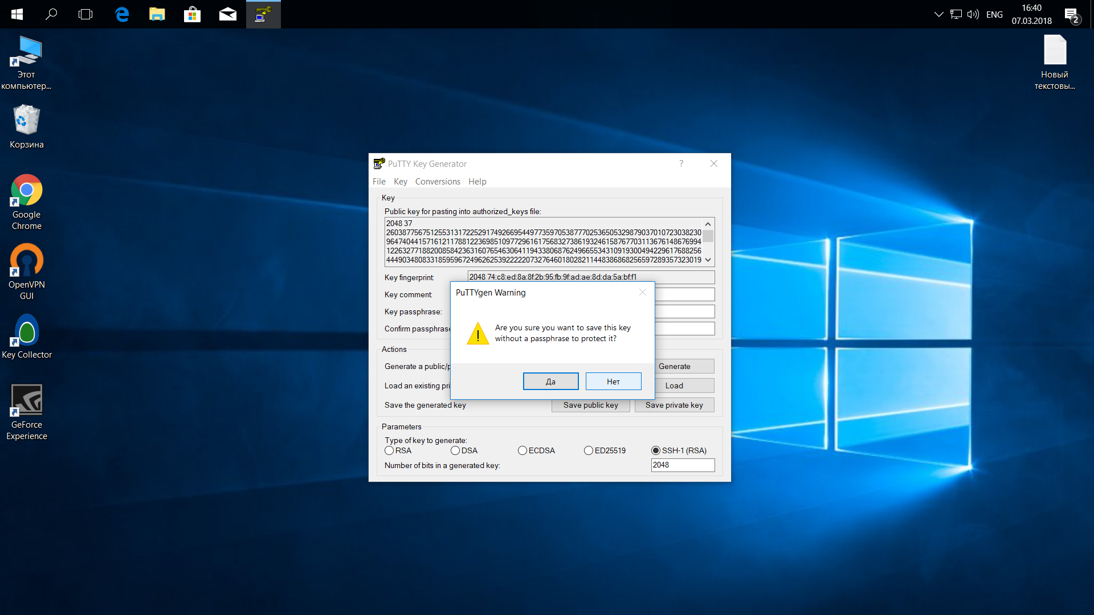
Task: Click Save private key button
Action: click(x=674, y=405)
